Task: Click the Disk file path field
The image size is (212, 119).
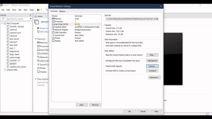Action: [x=132, y=19]
